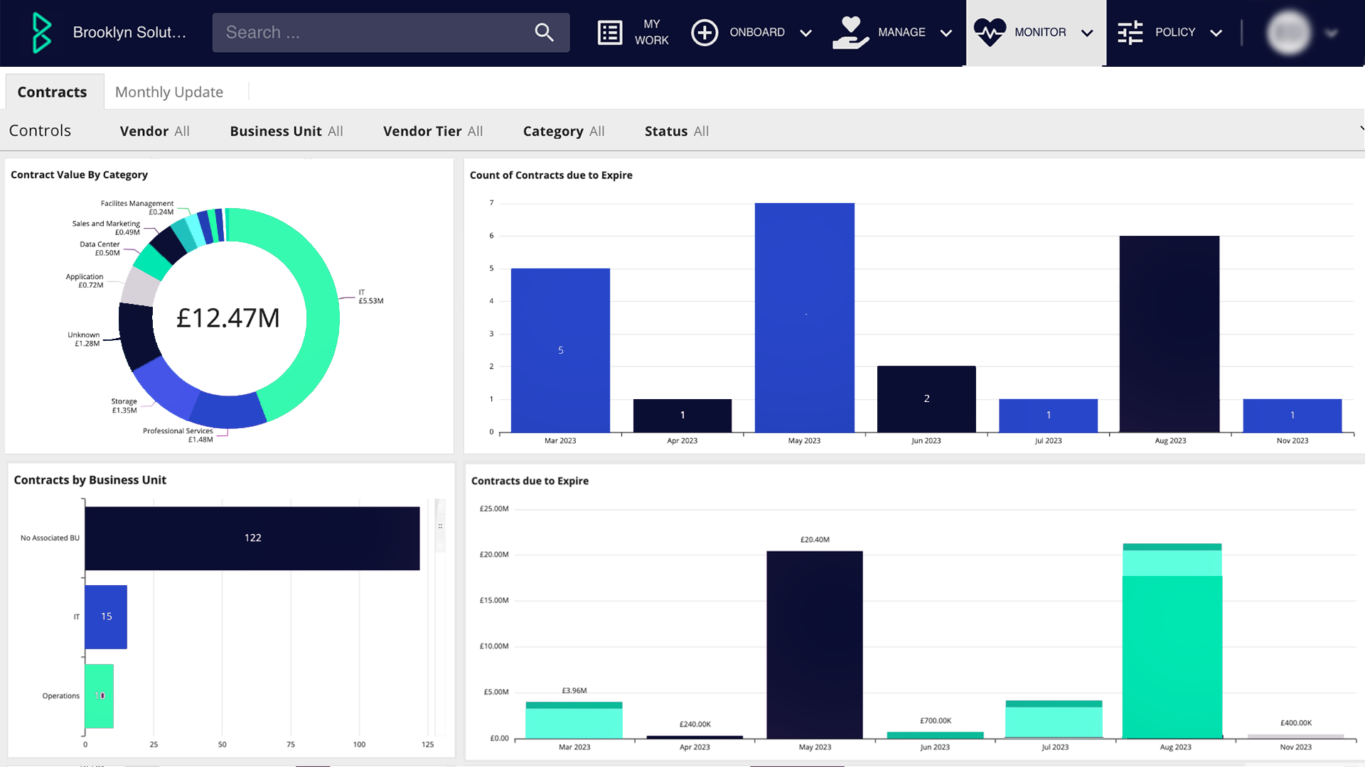Select Mar 2023 bar in contract count chart
Image resolution: width=1365 pixels, height=767 pixels.
[x=560, y=350]
